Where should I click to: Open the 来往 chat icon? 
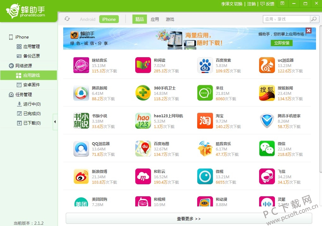point(205,93)
